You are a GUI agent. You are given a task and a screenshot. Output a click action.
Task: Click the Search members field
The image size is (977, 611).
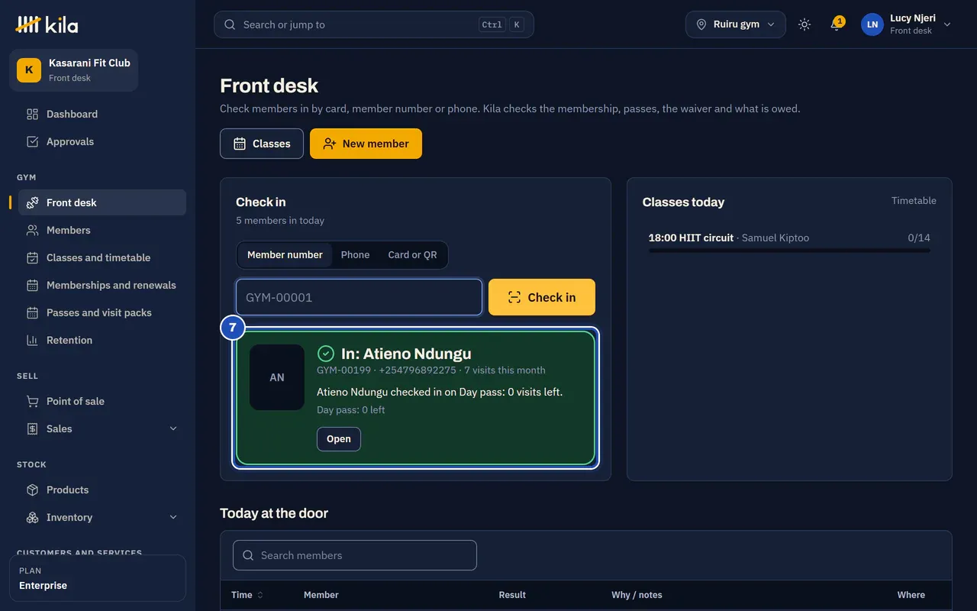(355, 555)
